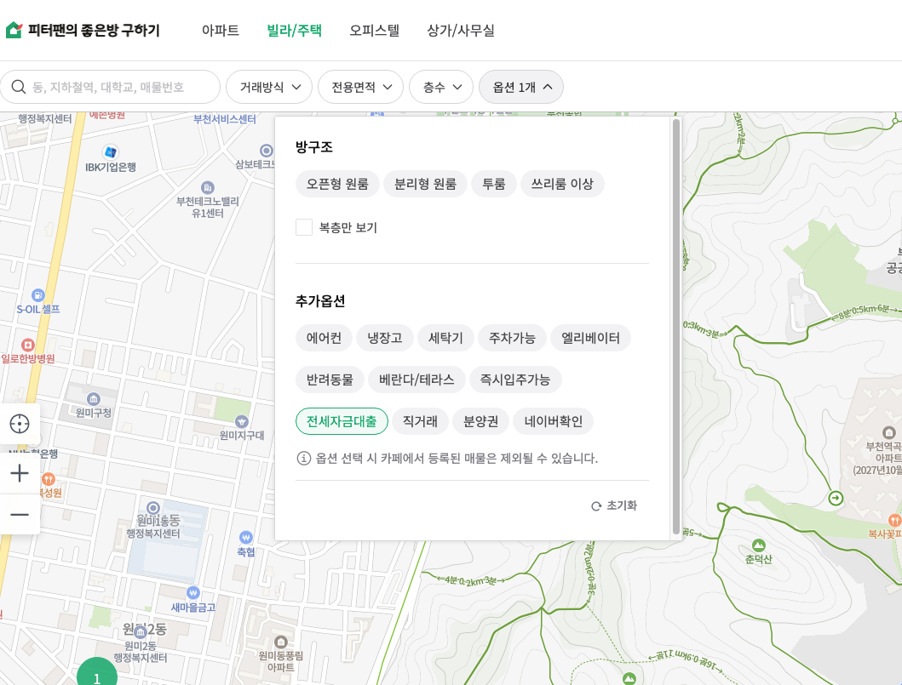Click the orange restaurant marker near 성원

(49, 479)
